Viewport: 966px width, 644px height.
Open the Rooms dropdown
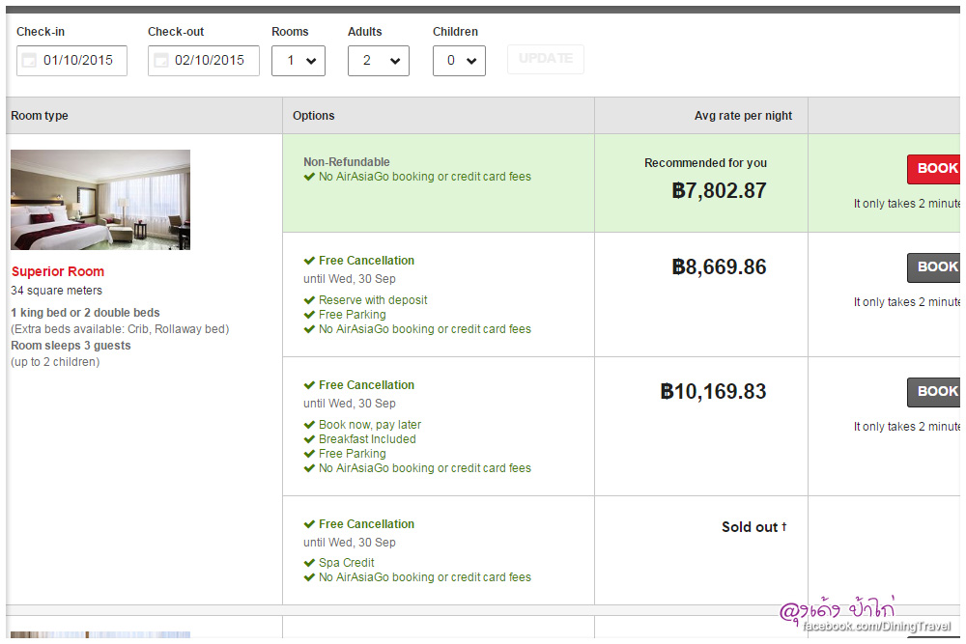(298, 61)
